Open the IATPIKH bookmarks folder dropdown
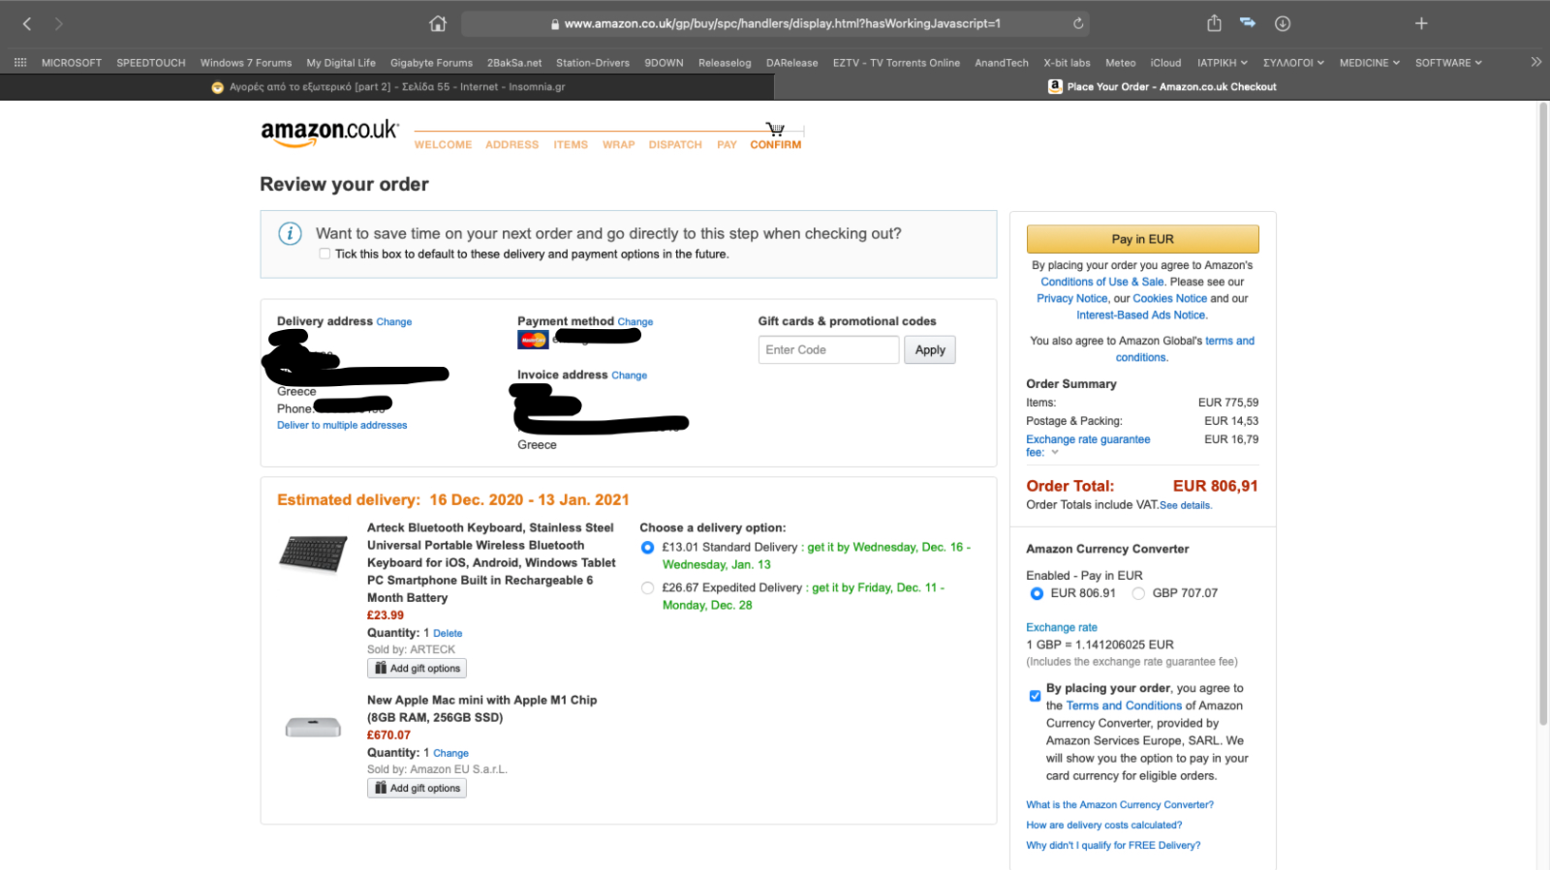Viewport: 1550px width, 870px height. point(1222,62)
